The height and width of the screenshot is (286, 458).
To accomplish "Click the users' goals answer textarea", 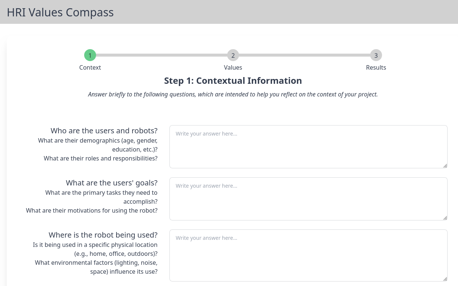I will tap(308, 199).
